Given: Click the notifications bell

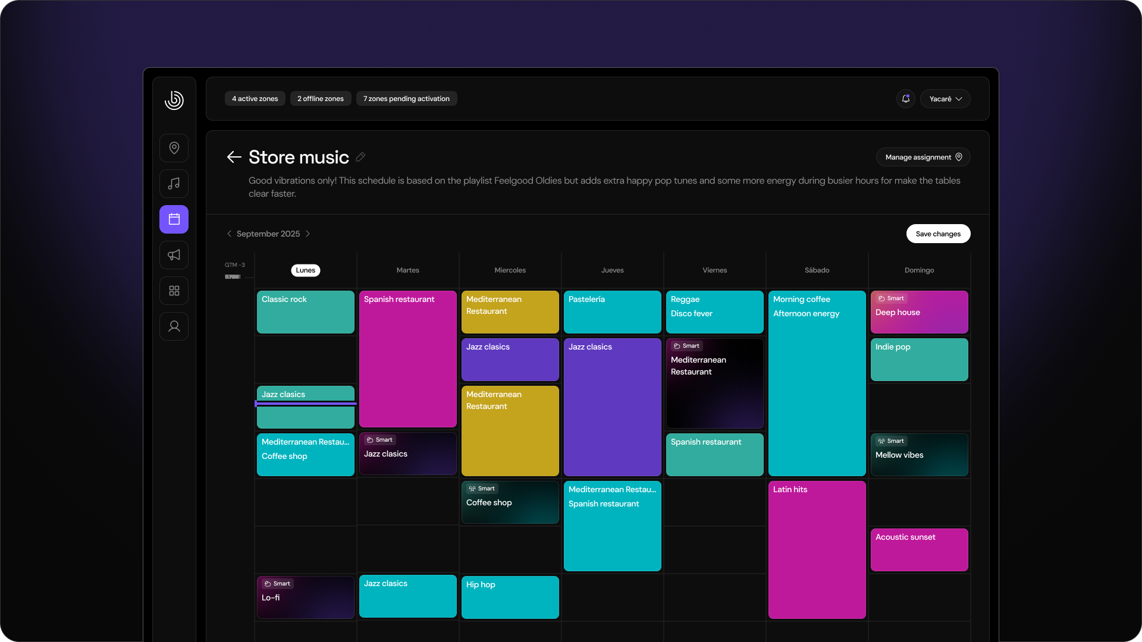Looking at the screenshot, I should (905, 98).
